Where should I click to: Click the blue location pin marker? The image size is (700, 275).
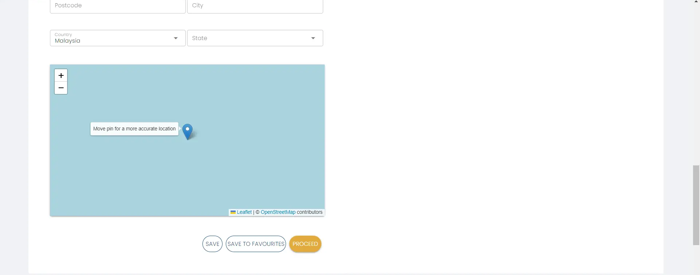187,131
